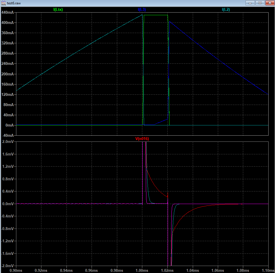Click the 1.6mV voltage axis label
This screenshot has width=275, height=273.
point(8,154)
